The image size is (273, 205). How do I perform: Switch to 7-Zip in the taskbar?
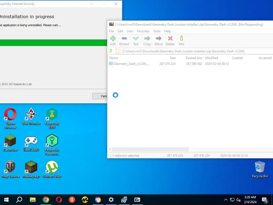pyautogui.click(x=137, y=200)
